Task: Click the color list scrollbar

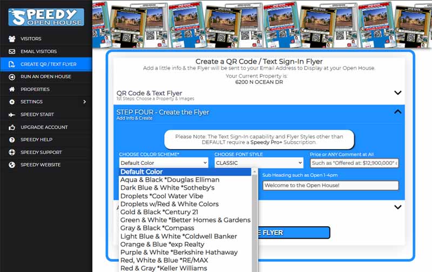Action: (254, 220)
